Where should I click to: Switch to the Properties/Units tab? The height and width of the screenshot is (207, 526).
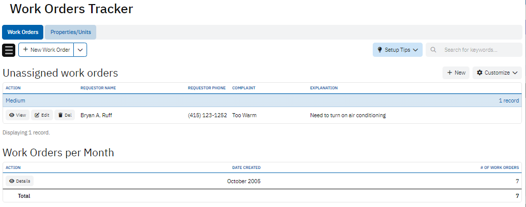[70, 32]
